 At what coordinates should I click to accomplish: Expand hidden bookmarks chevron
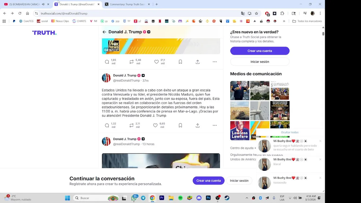pos(284,21)
